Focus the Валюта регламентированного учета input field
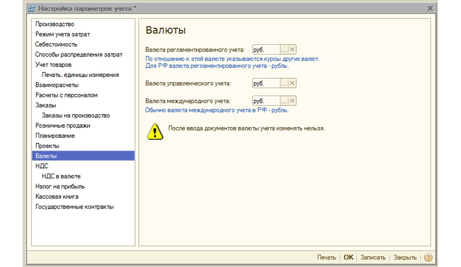Viewport: 461px width, 267px height. click(266, 50)
